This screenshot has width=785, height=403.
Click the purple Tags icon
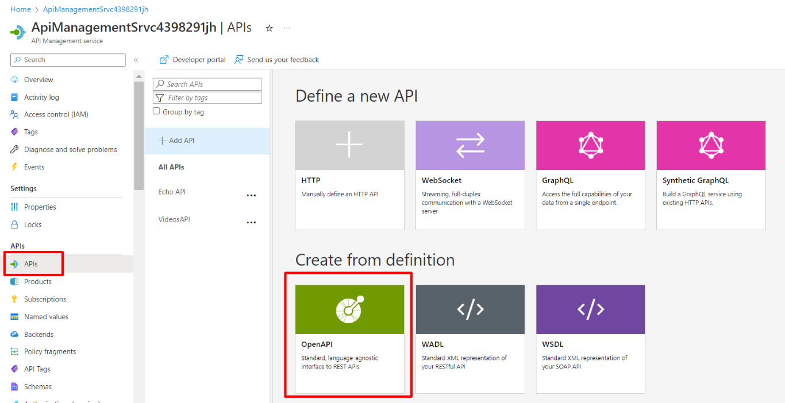click(14, 132)
